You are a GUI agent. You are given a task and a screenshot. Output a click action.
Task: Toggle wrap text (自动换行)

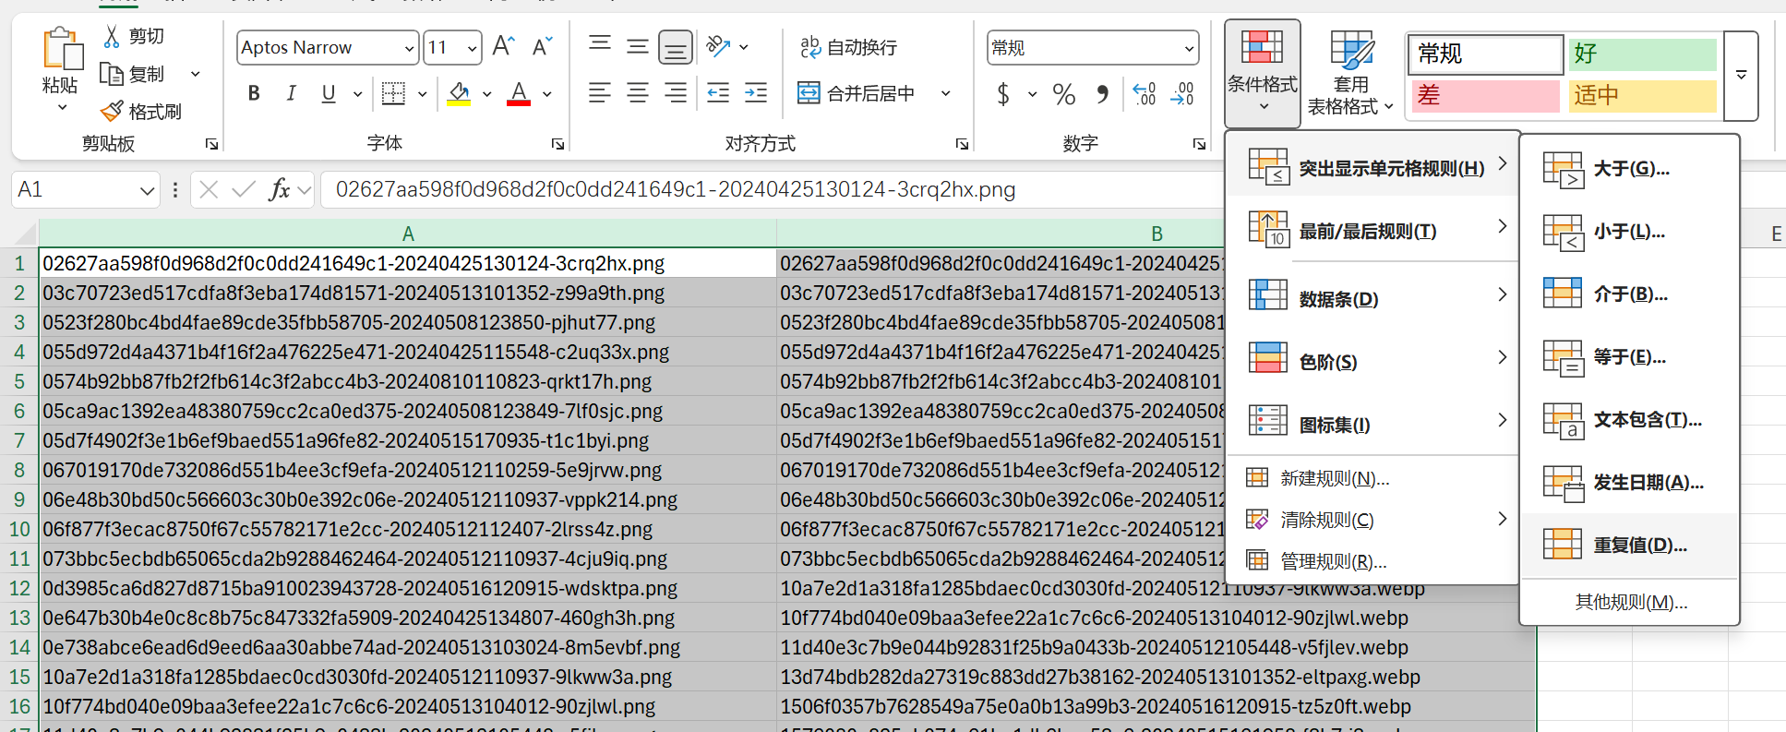click(848, 47)
